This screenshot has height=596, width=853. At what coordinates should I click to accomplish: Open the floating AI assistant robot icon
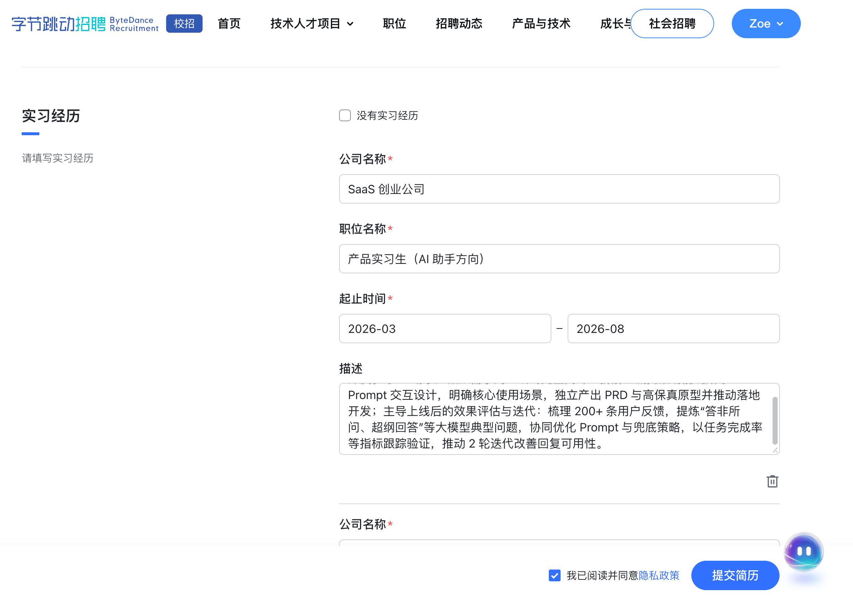point(803,552)
